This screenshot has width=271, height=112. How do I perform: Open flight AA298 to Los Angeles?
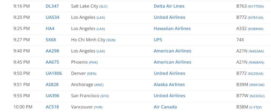[x=52, y=51]
